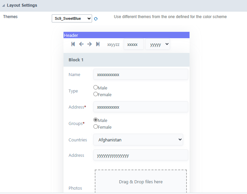Collapse the Layout Settings section triangle
This screenshot has height=194, width=247.
[3, 5]
